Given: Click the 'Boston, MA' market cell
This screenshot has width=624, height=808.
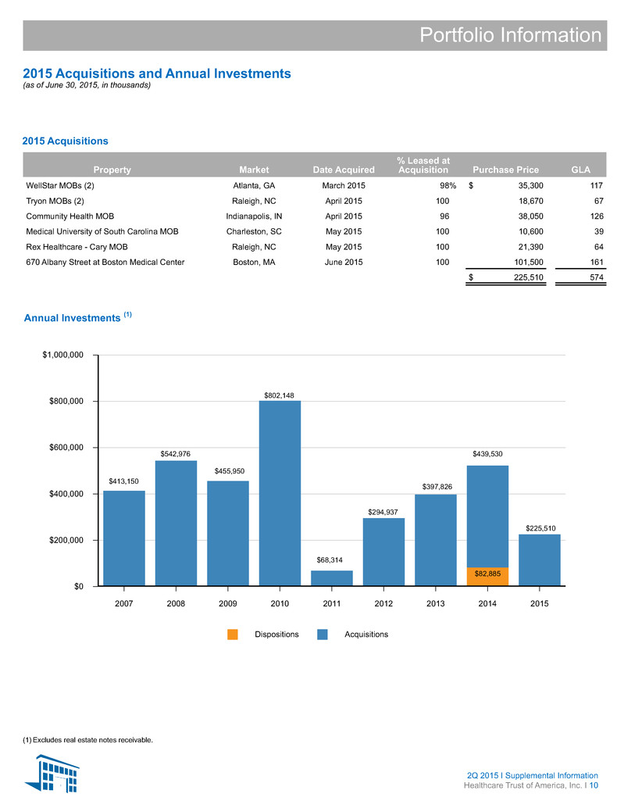Looking at the screenshot, I should pos(254,263).
